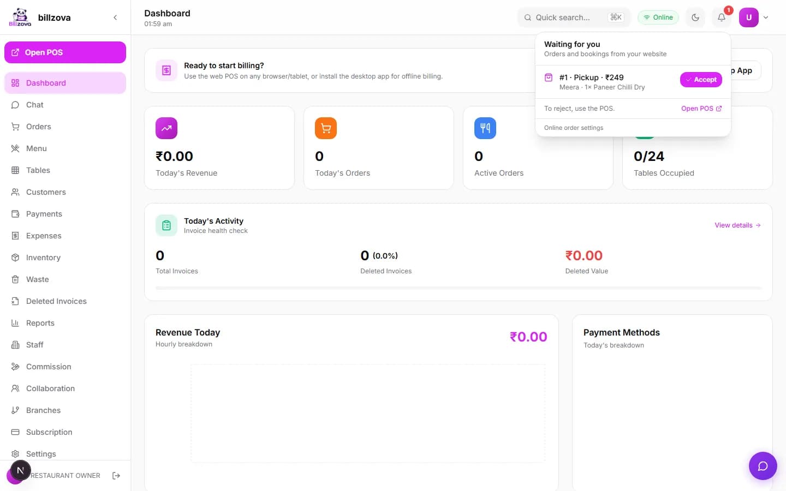The width and height of the screenshot is (786, 491).
Task: Click the Deleted Invoices icon
Action: click(15, 301)
